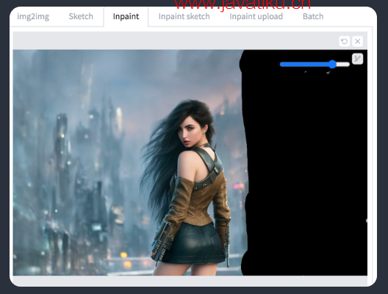Go to the Inpaint sketch tab
The image size is (388, 294).
pos(184,17)
